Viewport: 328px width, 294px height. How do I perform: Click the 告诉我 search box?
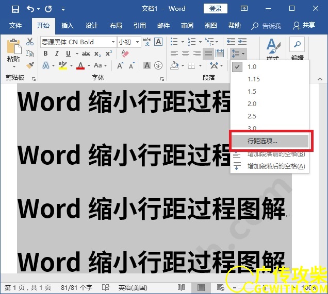(266, 26)
